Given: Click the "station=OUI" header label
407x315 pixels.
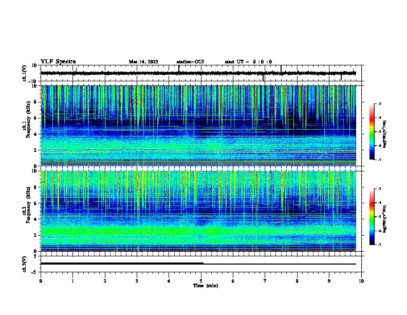Looking at the screenshot, I should [190, 62].
